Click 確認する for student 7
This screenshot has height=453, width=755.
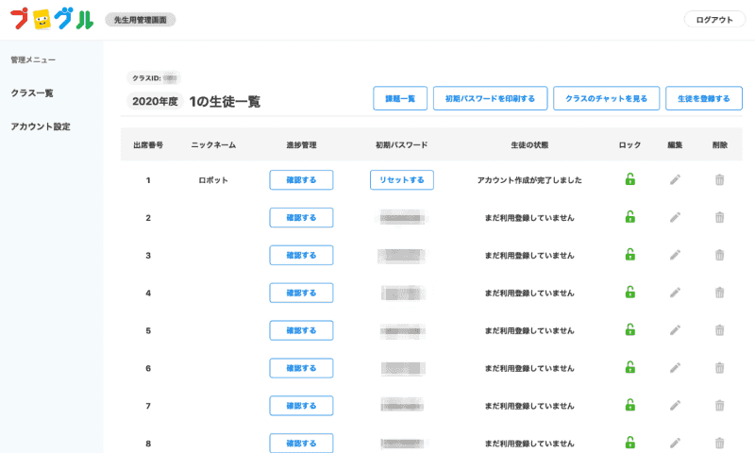(x=301, y=406)
